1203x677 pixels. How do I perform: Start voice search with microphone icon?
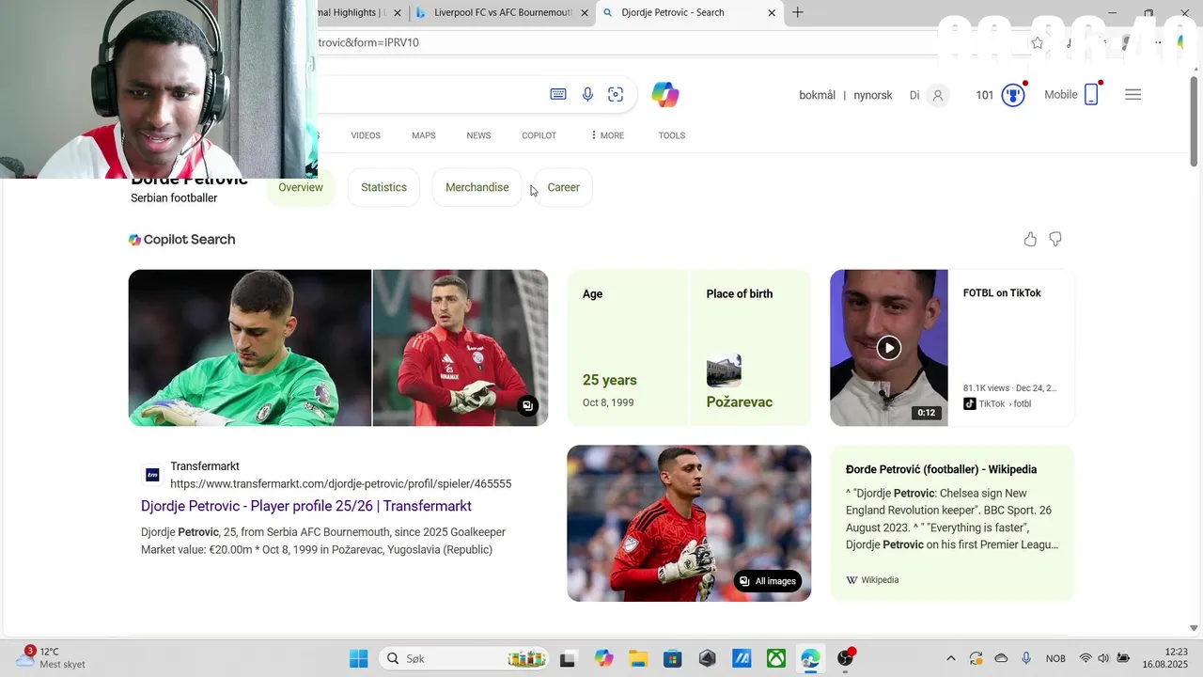coord(587,94)
